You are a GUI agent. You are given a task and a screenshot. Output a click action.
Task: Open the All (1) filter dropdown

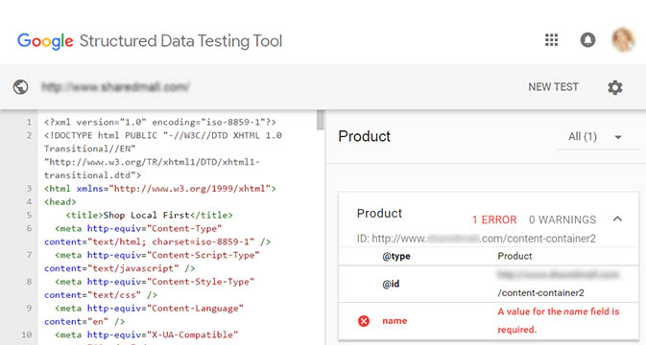596,136
